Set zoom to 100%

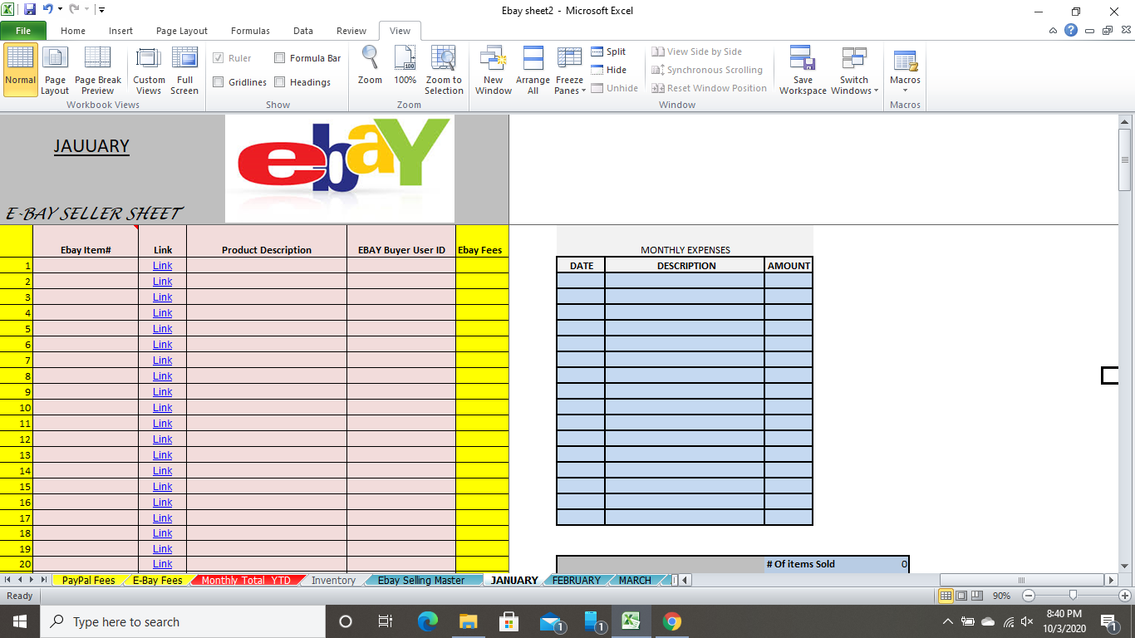405,65
